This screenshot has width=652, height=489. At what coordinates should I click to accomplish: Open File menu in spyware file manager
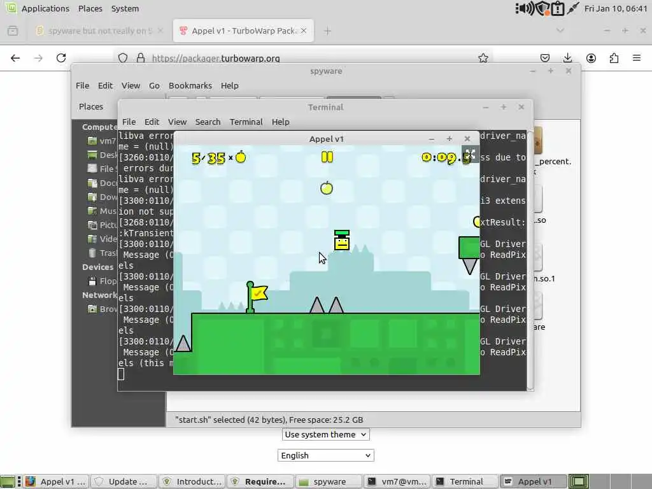tap(82, 85)
